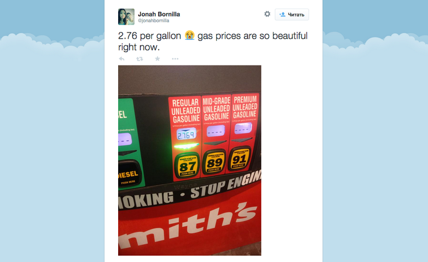
Task: Retweet using the retweet arrows icon
Action: (x=139, y=59)
